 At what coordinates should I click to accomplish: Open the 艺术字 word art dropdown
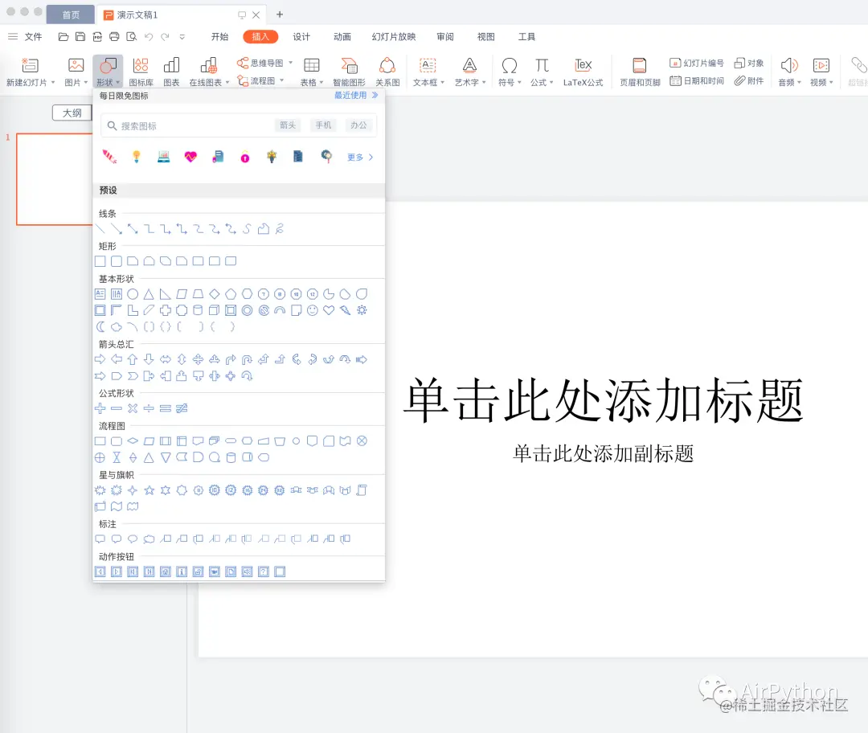click(x=470, y=72)
